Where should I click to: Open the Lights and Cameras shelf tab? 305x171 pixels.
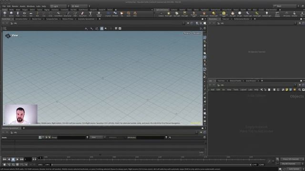coord(162,9)
